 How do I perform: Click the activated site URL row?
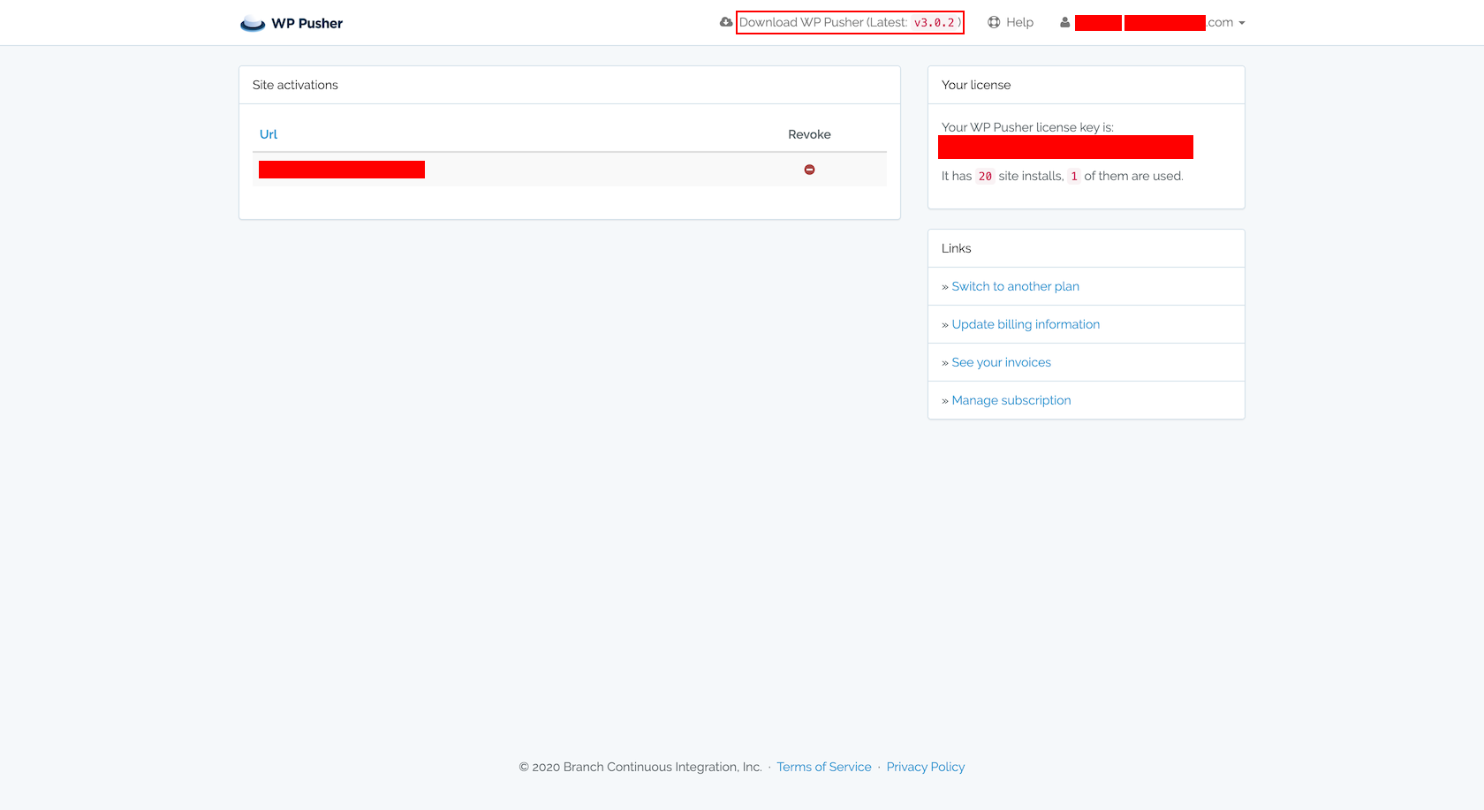point(341,169)
